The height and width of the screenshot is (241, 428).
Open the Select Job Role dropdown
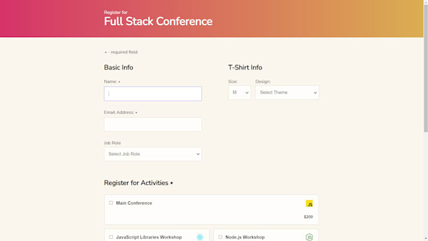[x=153, y=154]
